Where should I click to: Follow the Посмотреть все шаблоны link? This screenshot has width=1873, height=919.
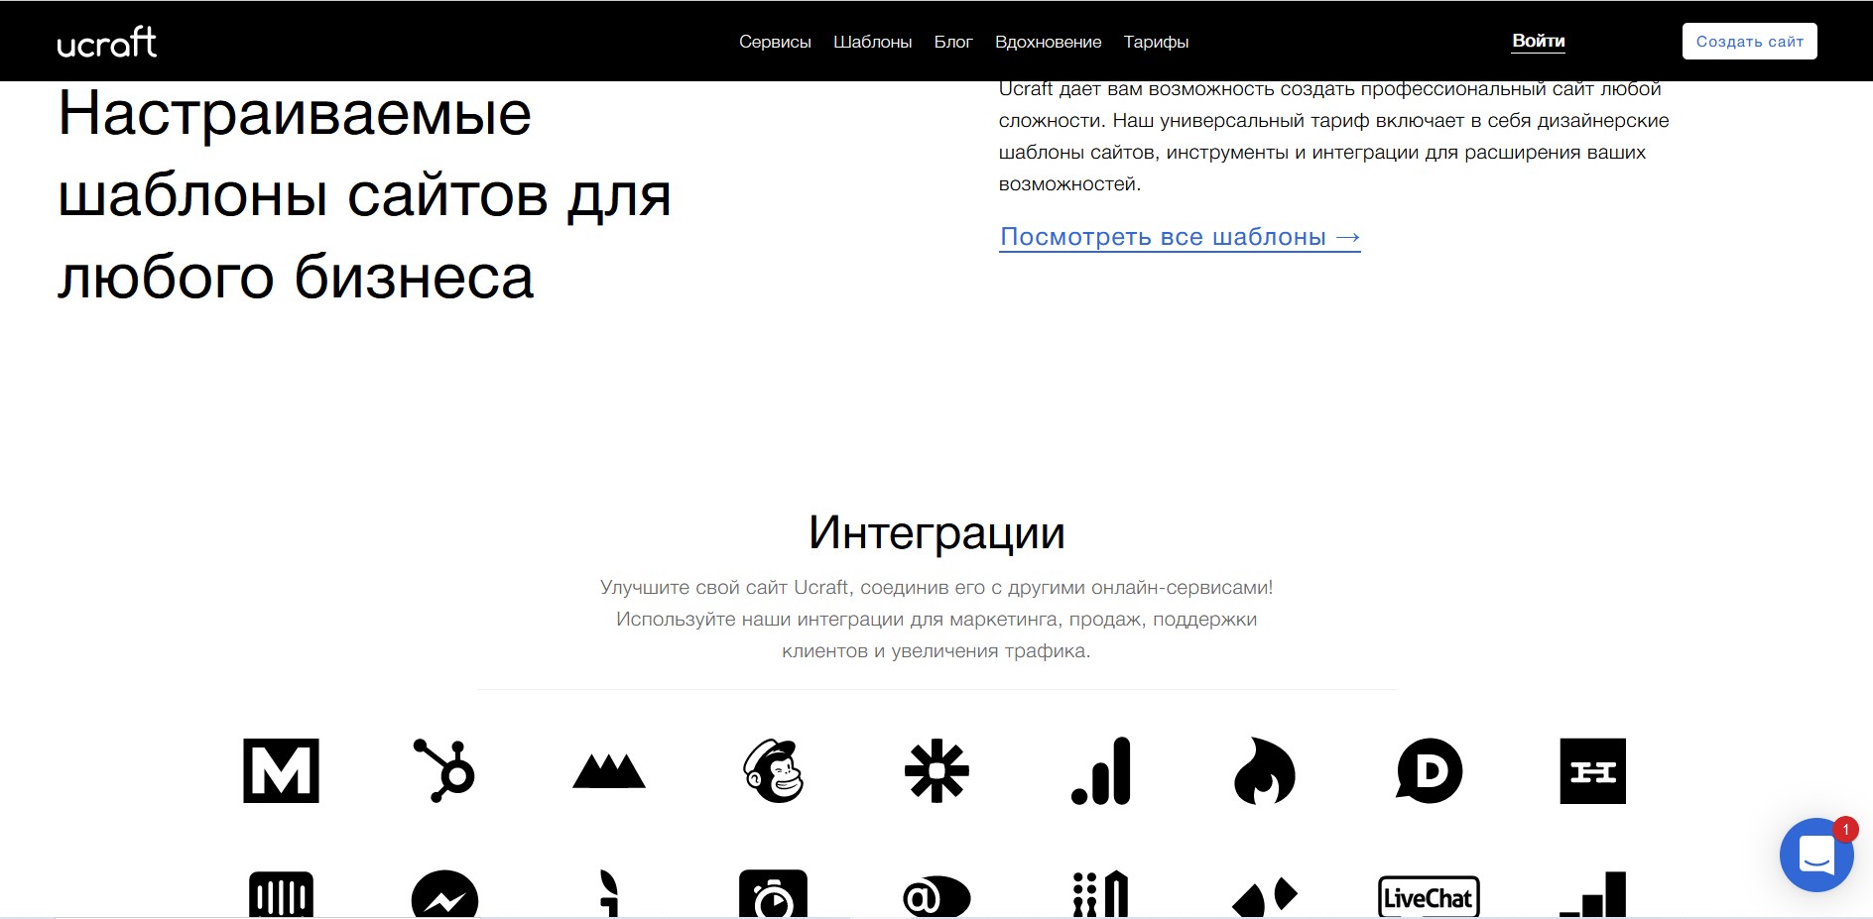click(x=1180, y=237)
